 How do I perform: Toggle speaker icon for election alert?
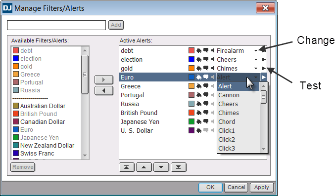tap(213, 59)
